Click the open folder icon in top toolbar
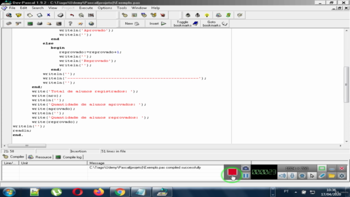The height and width of the screenshot is (197, 350). tap(19, 15)
